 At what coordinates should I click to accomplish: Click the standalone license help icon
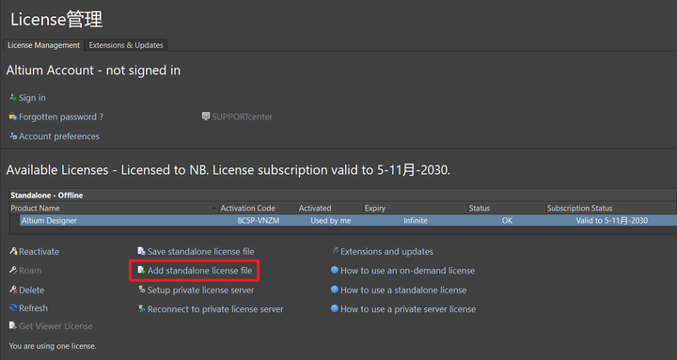click(x=335, y=290)
